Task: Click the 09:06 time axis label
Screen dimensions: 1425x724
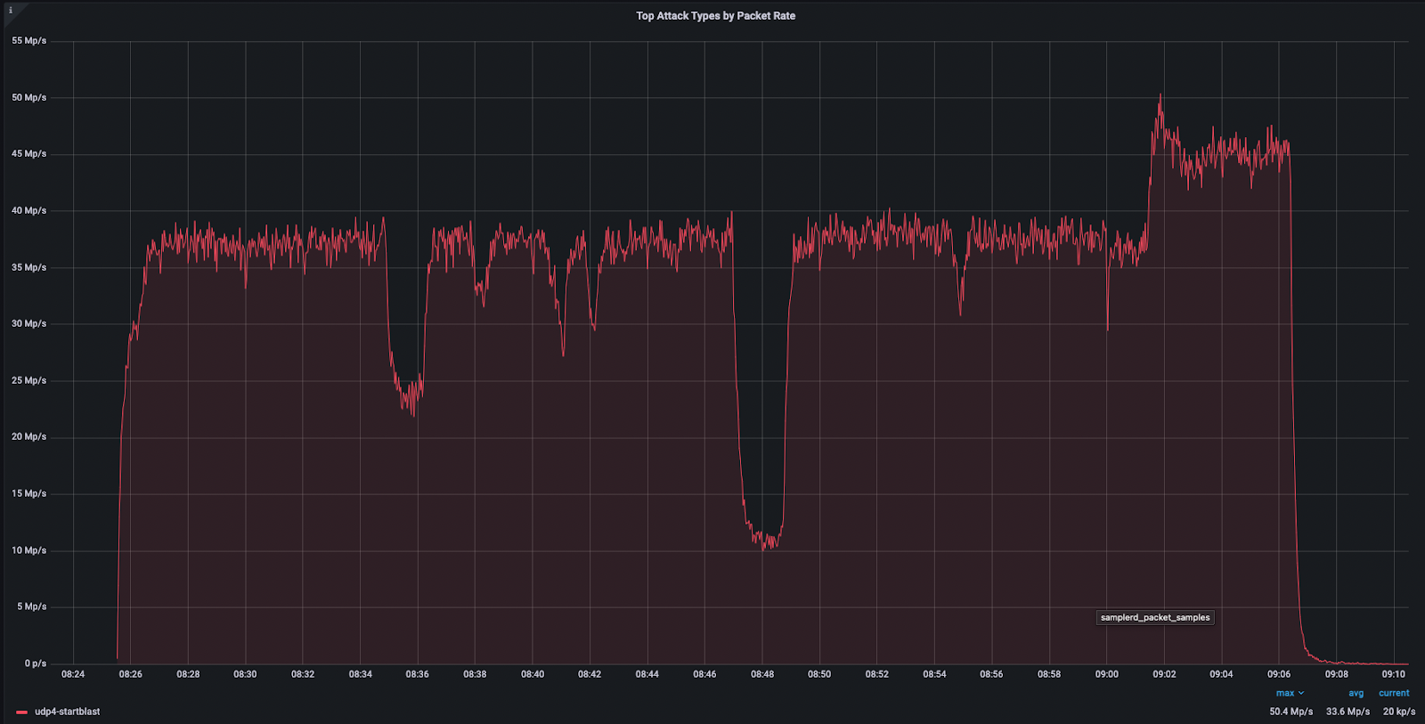Action: 1279,674
